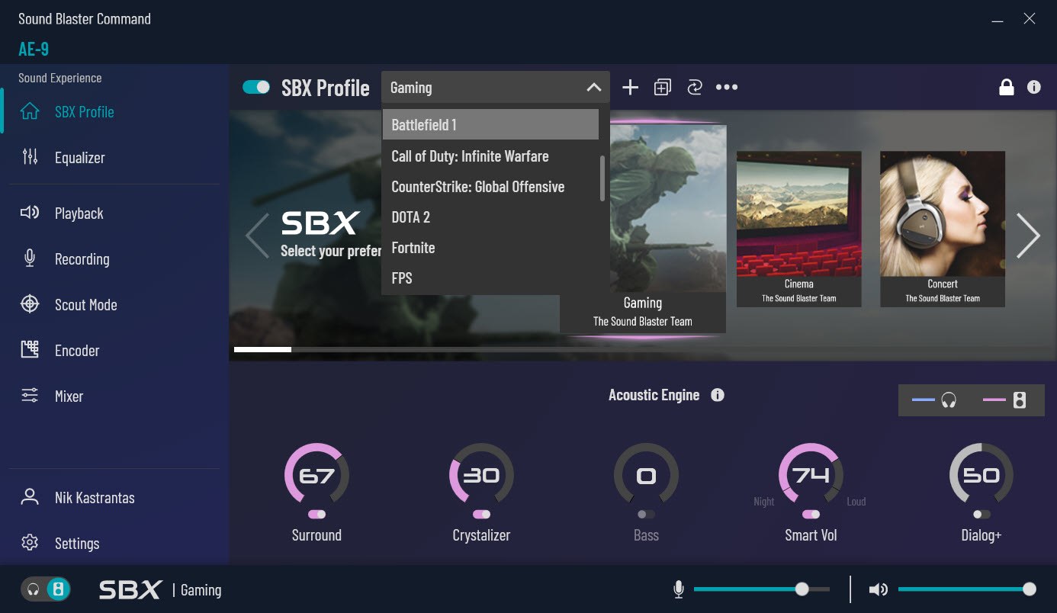The height and width of the screenshot is (613, 1057).
Task: Open the Settings page
Action: [77, 544]
